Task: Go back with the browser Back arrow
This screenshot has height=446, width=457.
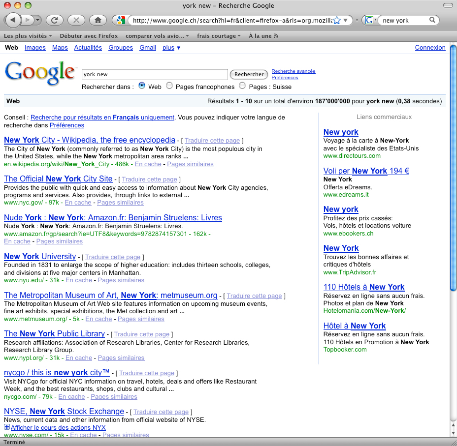Action: (12, 20)
